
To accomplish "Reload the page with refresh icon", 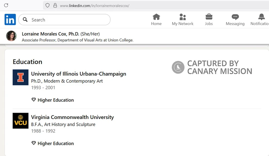I will point(6,5).
